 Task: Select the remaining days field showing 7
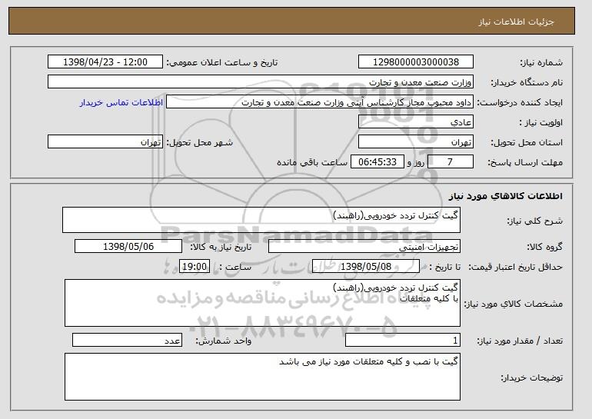point(451,162)
